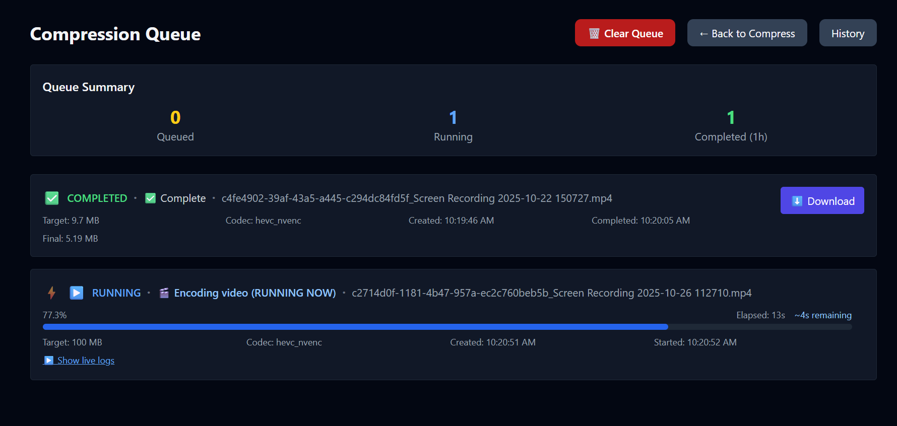The width and height of the screenshot is (897, 426).
Task: Click Codec: hevc_nvenc on the running job
Action: coord(284,342)
